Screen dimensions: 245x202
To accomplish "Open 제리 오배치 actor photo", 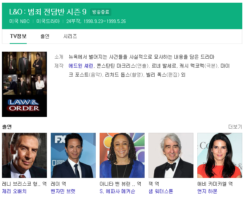I will tap(24, 155).
